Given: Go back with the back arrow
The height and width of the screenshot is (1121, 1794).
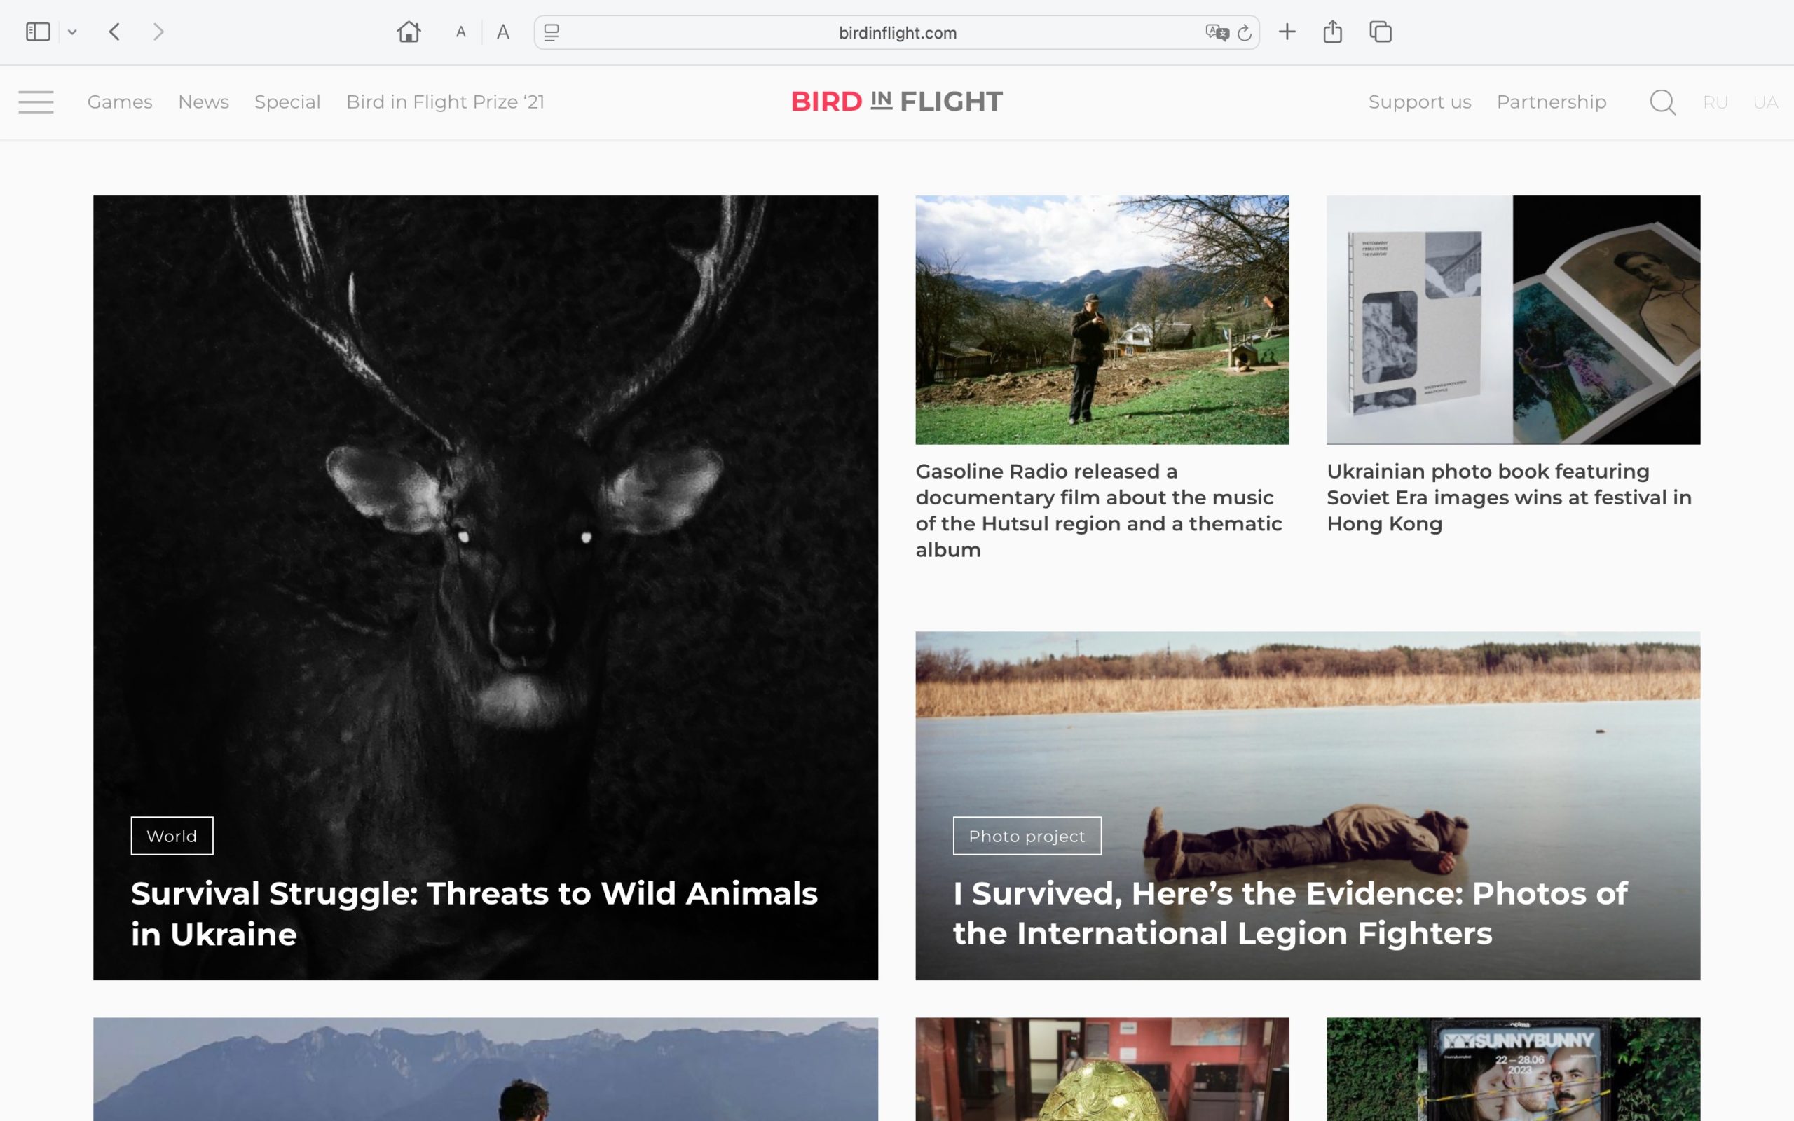Looking at the screenshot, I should pos(114,32).
